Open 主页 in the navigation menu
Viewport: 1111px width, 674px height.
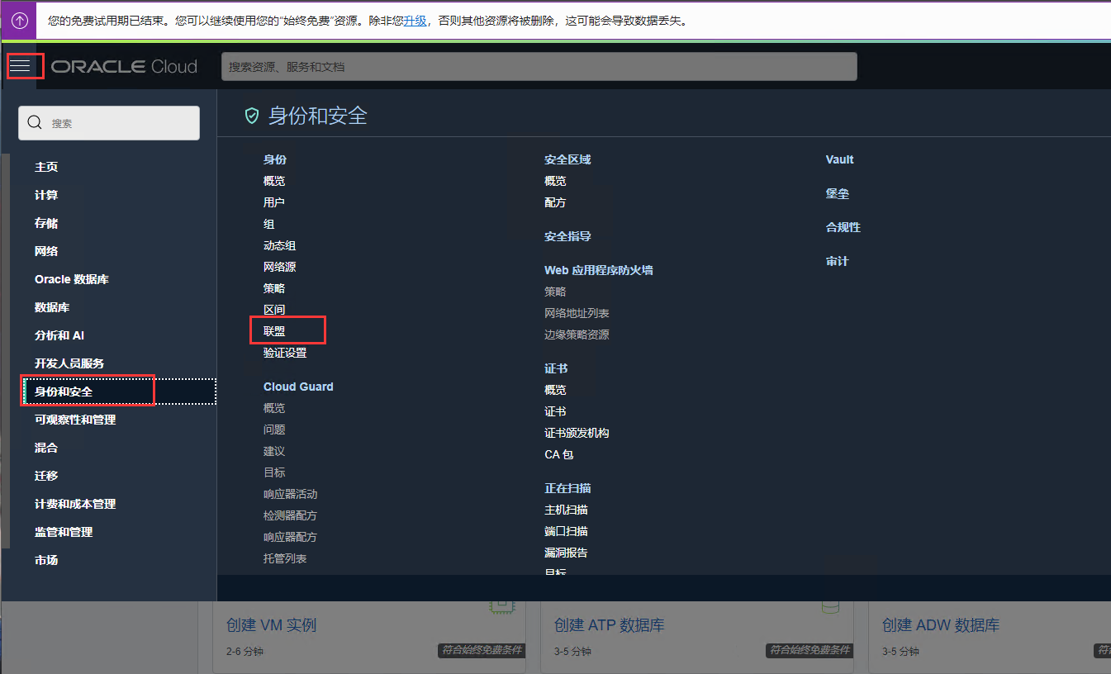pos(46,167)
